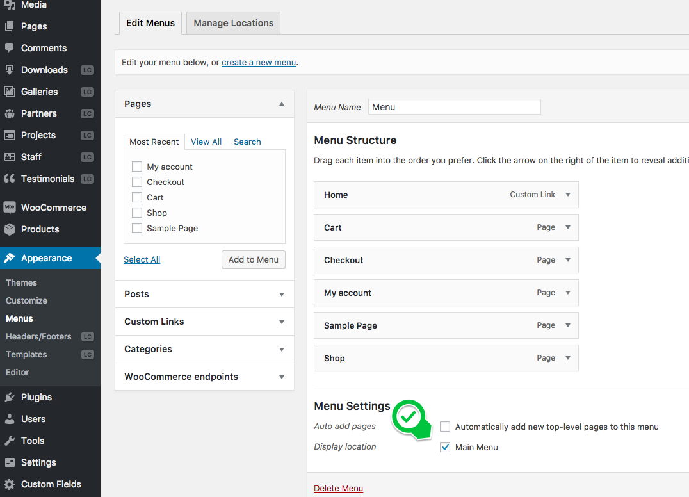Click the Tools wrench icon
689x497 pixels.
(x=10, y=441)
